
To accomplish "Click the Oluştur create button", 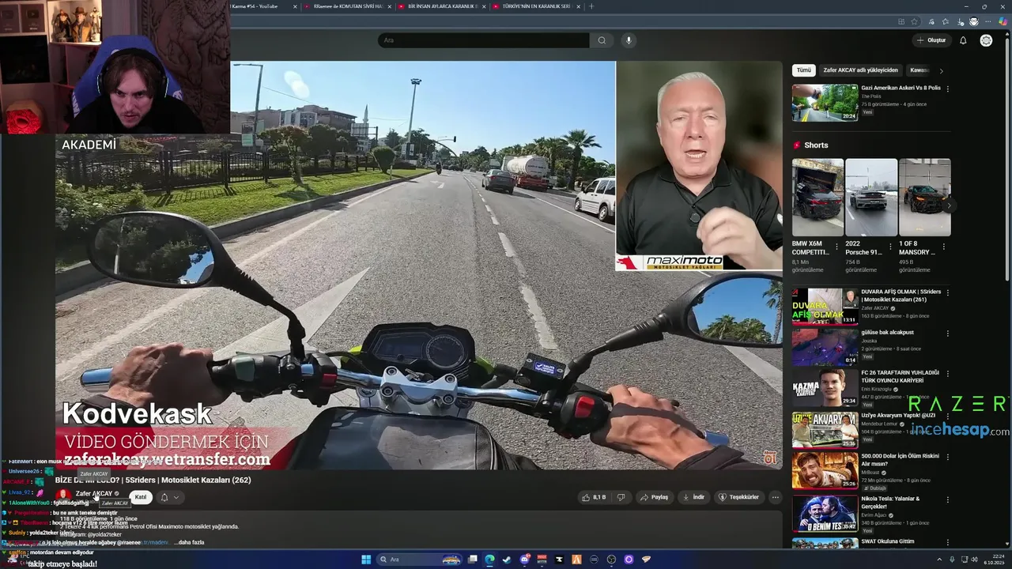I will (931, 40).
